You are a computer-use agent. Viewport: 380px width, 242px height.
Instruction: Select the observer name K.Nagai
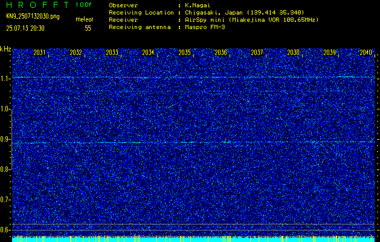[x=198, y=5]
